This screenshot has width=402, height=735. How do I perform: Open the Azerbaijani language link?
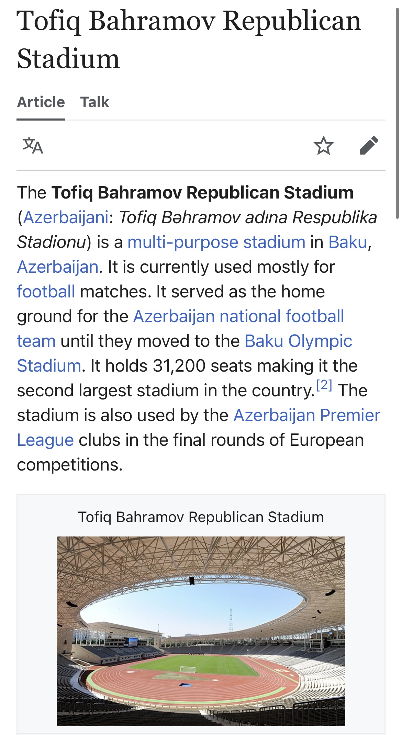(66, 217)
